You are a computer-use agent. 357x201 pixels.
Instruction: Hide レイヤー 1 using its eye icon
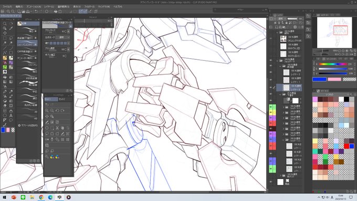271,80
